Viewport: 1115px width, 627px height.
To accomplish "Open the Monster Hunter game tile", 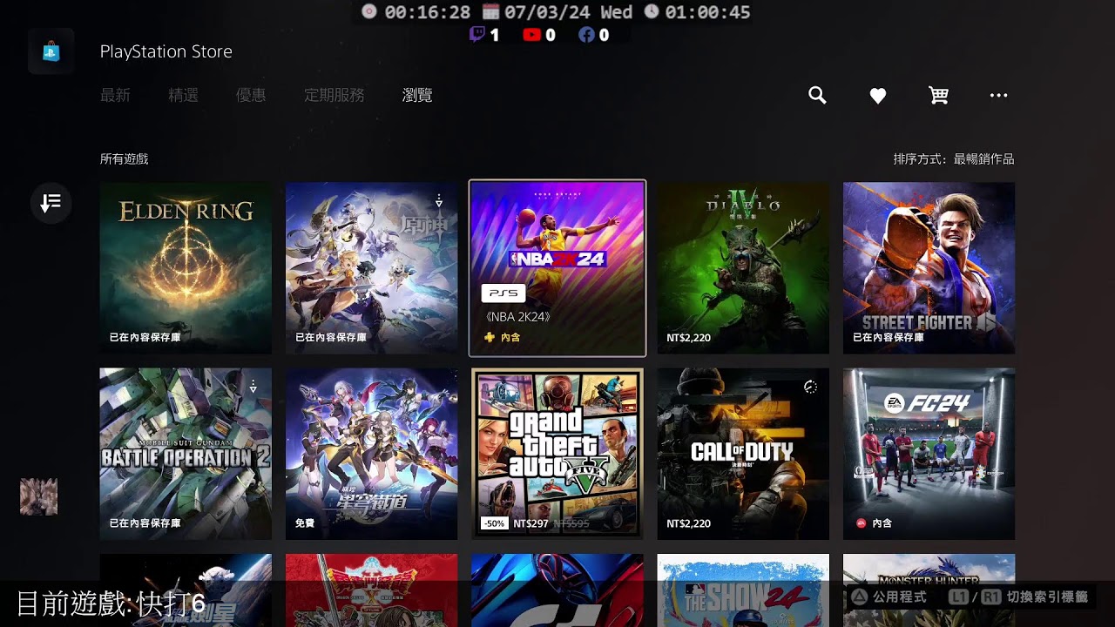I will coord(929,590).
